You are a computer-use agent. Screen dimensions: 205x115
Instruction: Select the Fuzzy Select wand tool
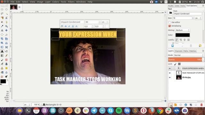[6, 13]
